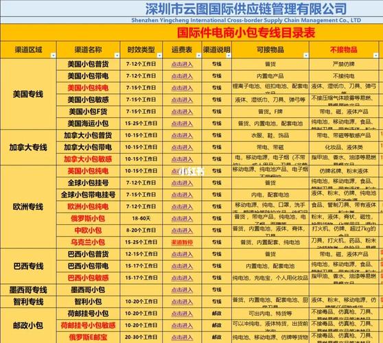Open 点击进入 link for 荷邮挂号小包

tap(182, 314)
